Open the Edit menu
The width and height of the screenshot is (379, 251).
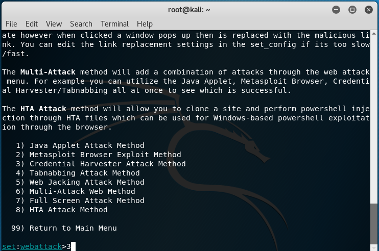click(32, 24)
